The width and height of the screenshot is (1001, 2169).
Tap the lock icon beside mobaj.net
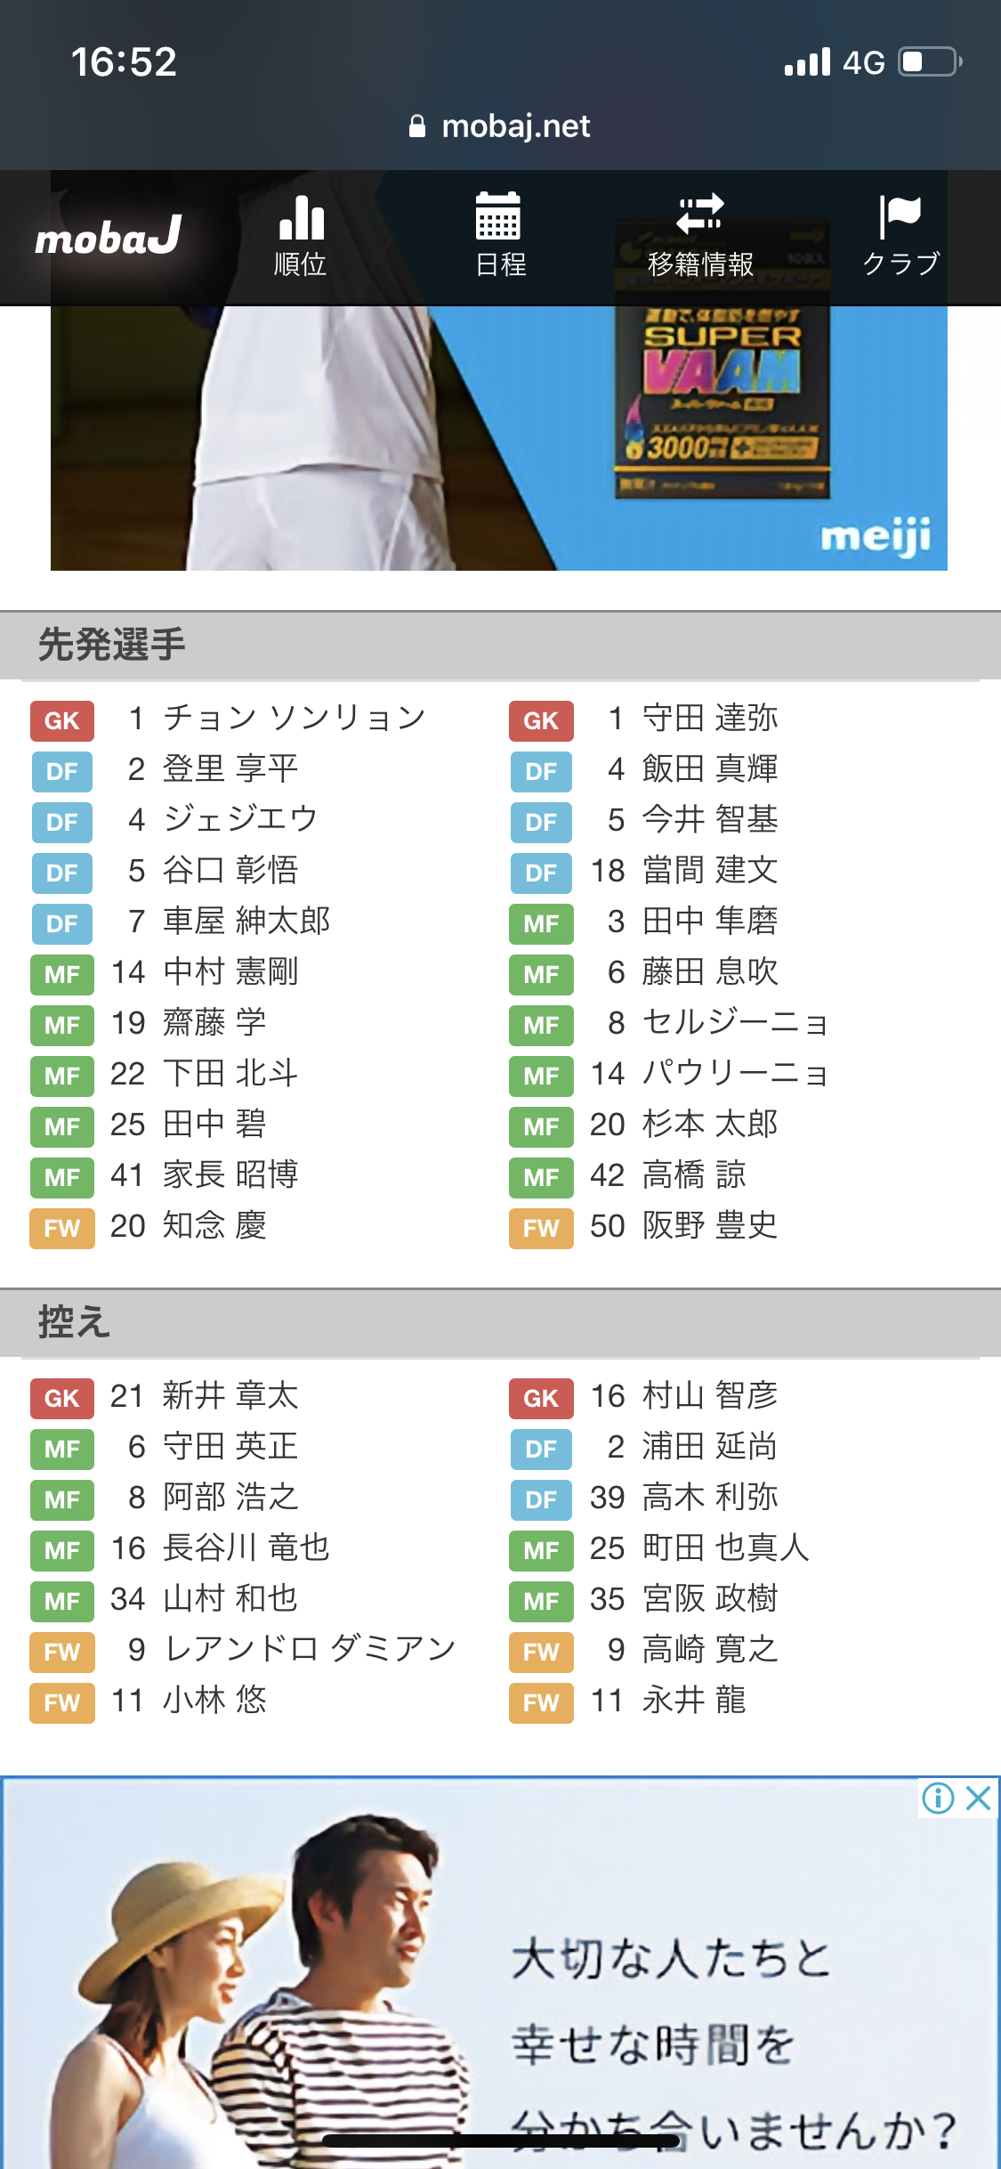pyautogui.click(x=416, y=126)
